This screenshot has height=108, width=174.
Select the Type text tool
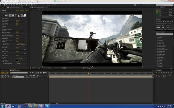pyautogui.click(x=22, y=5)
